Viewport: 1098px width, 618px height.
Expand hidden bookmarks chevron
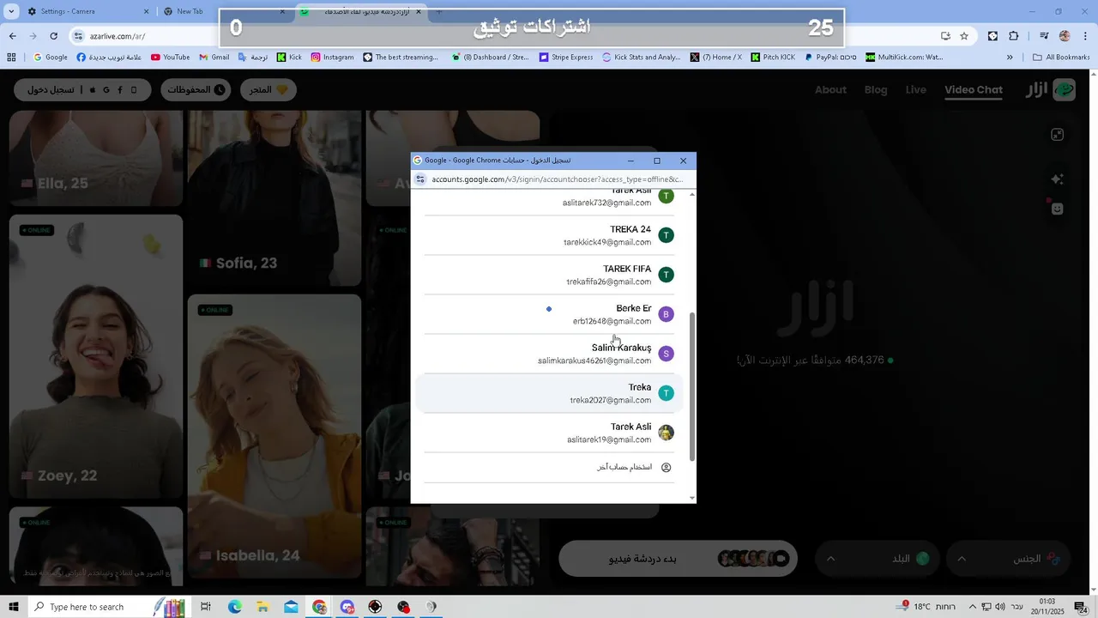pos(1010,58)
